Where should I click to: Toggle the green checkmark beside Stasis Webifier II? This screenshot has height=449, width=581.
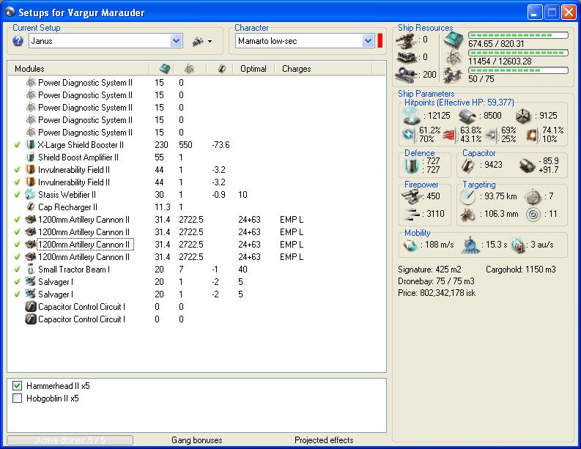17,195
